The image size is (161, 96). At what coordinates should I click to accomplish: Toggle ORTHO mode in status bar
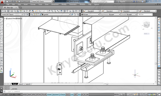click(x=38, y=94)
